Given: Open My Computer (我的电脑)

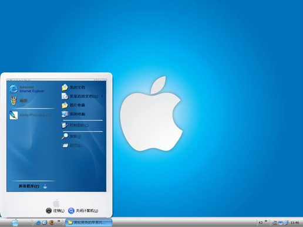Looking at the screenshot, I should click(x=73, y=114).
